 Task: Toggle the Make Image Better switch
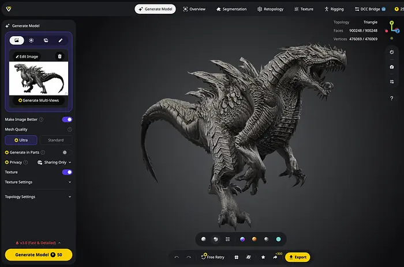tap(67, 120)
